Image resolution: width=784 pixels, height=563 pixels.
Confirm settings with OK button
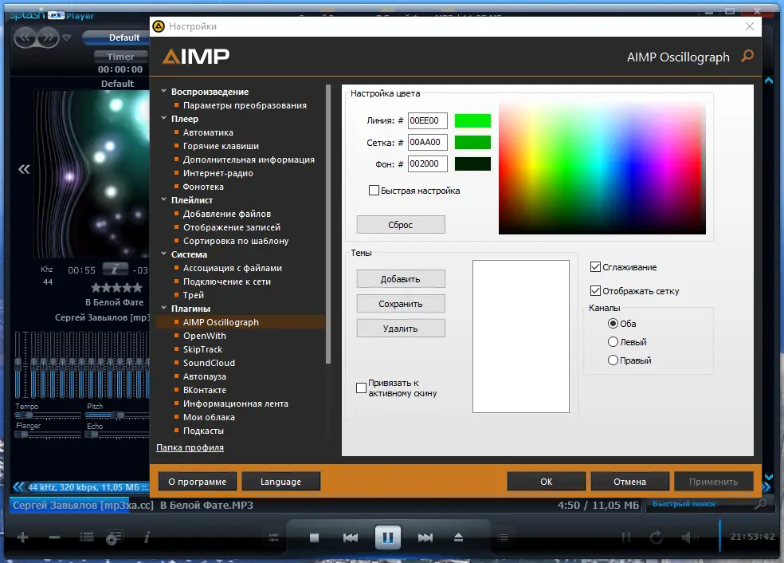coord(546,482)
